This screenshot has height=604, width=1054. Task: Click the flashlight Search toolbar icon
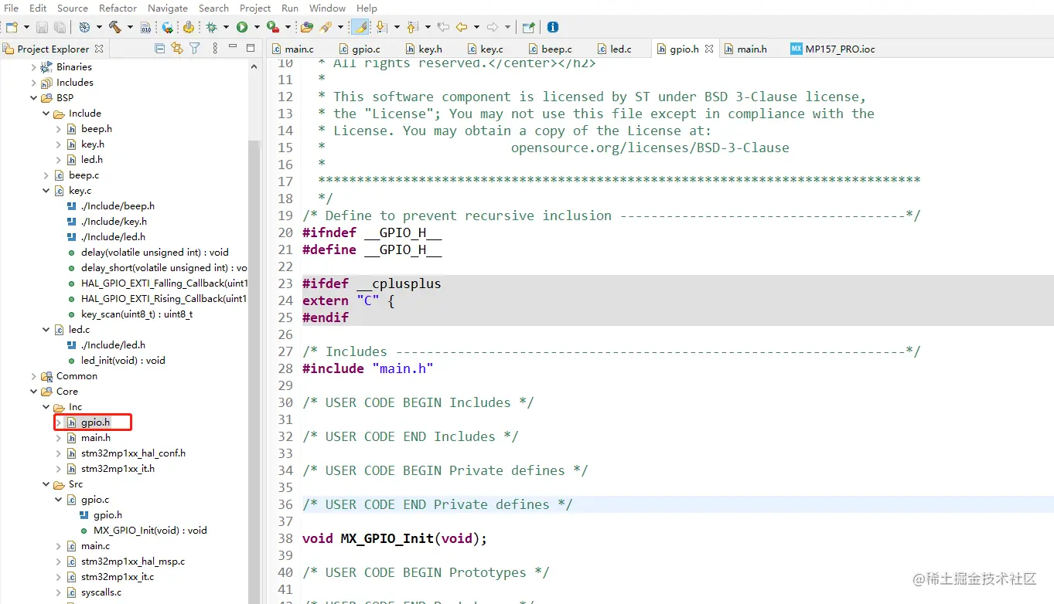point(326,27)
